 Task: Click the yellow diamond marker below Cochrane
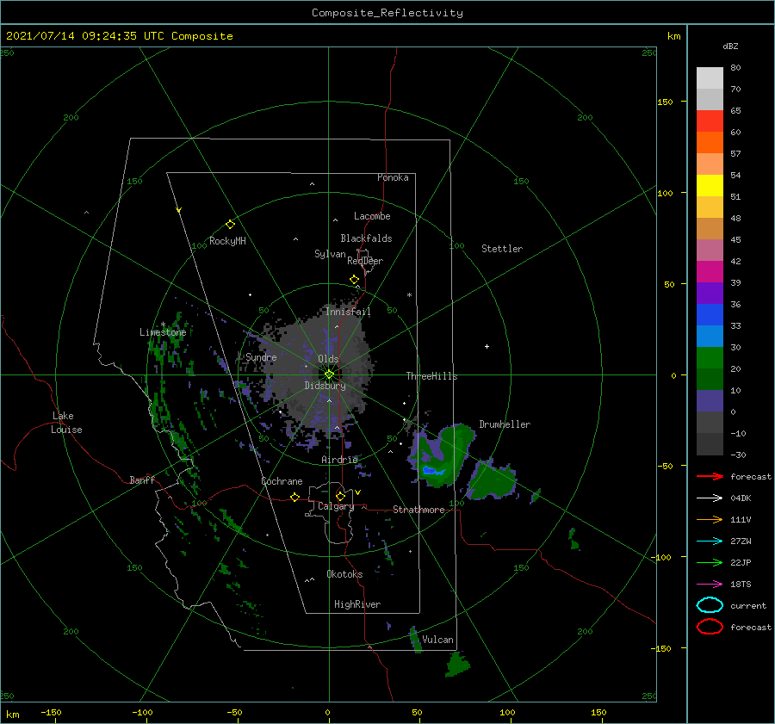click(x=295, y=498)
